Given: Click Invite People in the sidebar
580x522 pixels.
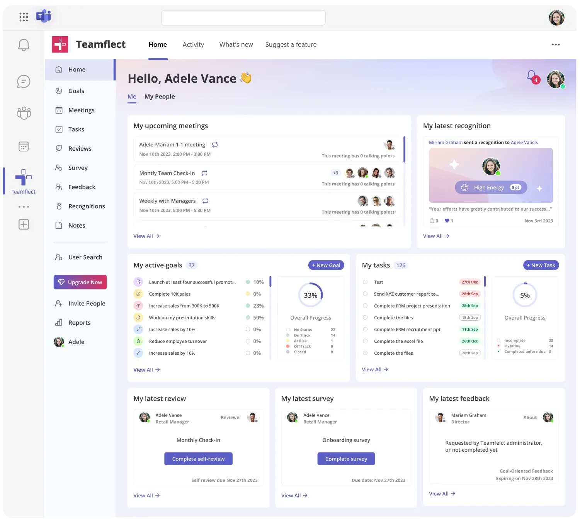Looking at the screenshot, I should tap(80, 303).
